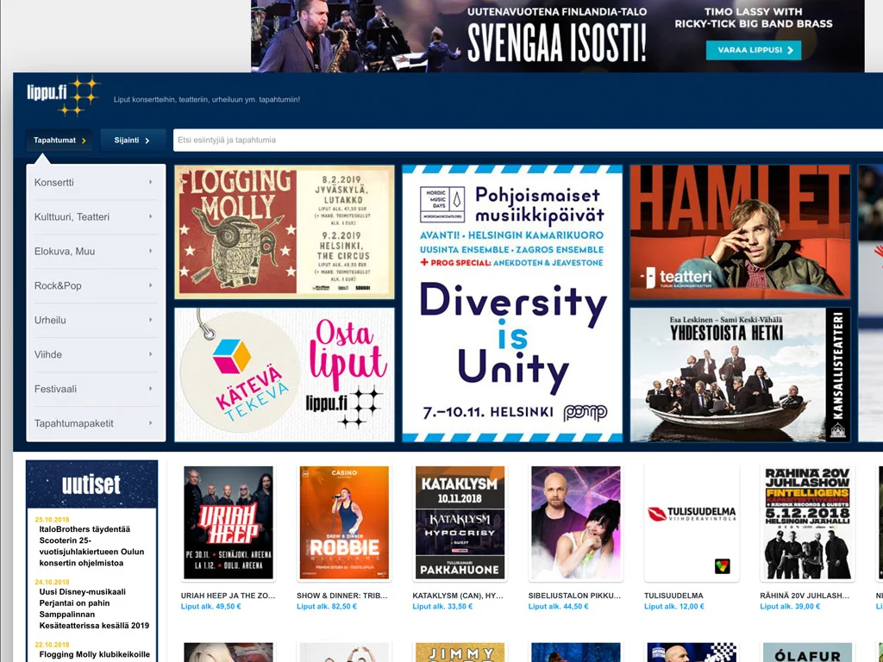
Task: Expand the Elokuva, Muu submenu arrow
Action: coord(150,251)
